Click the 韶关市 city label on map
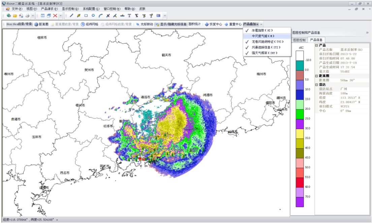Viewport: 372px width, 224px height. pos(166,55)
